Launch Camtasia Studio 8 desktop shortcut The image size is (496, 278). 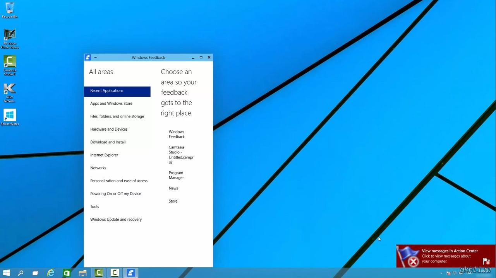(x=10, y=65)
